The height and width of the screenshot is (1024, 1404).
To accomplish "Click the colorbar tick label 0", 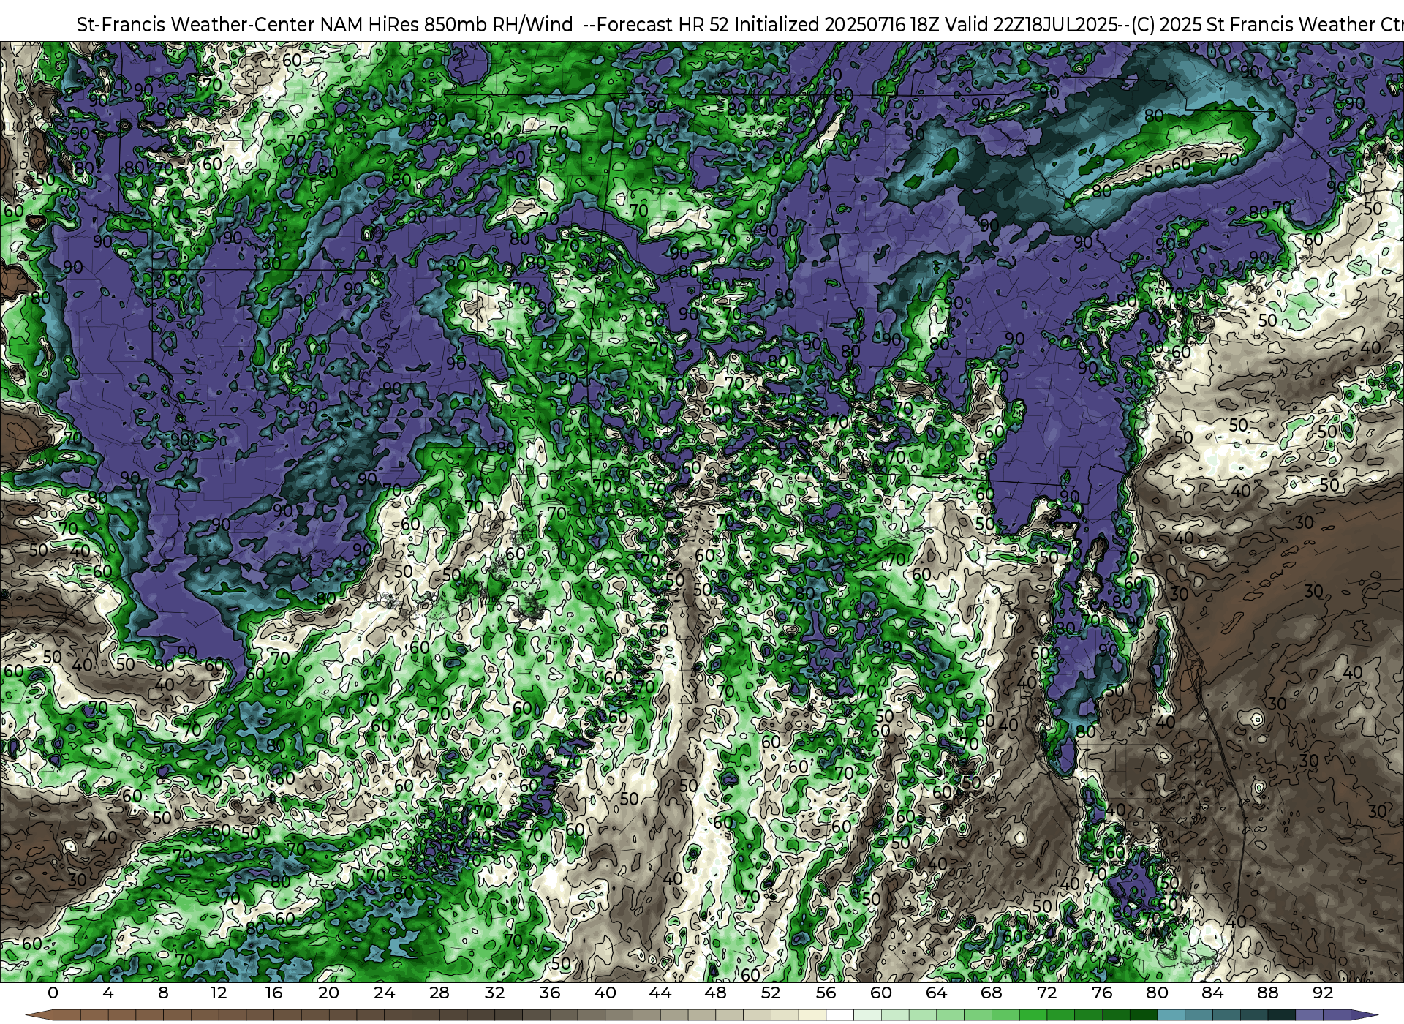I will point(53,993).
